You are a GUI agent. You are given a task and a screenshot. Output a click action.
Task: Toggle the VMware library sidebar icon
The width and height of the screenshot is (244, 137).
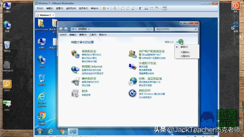(141, 8)
